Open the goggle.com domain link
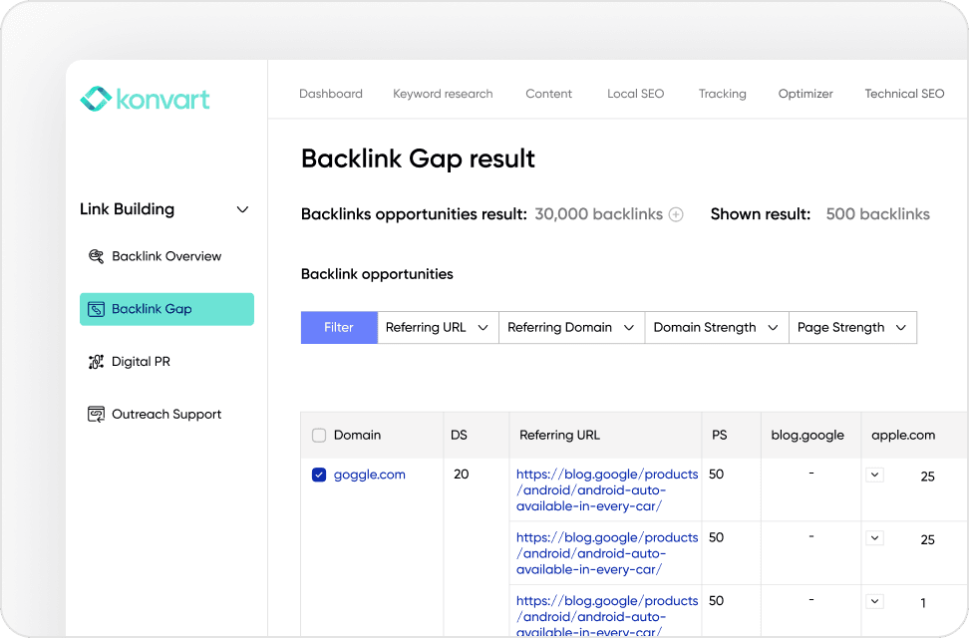This screenshot has height=638, width=969. [369, 475]
